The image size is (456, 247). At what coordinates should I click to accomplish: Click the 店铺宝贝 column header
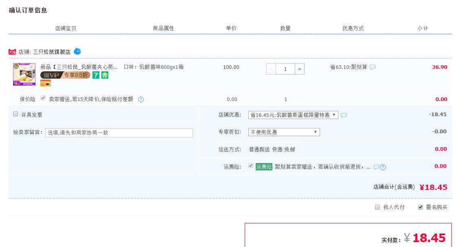(66, 28)
